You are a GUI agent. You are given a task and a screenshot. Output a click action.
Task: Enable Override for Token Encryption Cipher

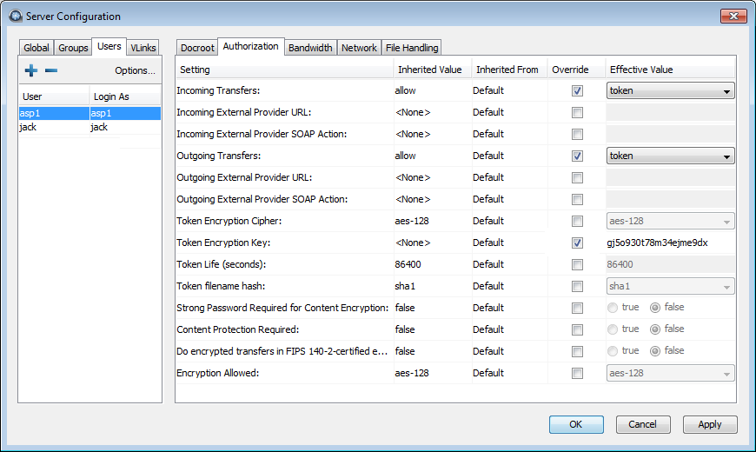tap(577, 221)
